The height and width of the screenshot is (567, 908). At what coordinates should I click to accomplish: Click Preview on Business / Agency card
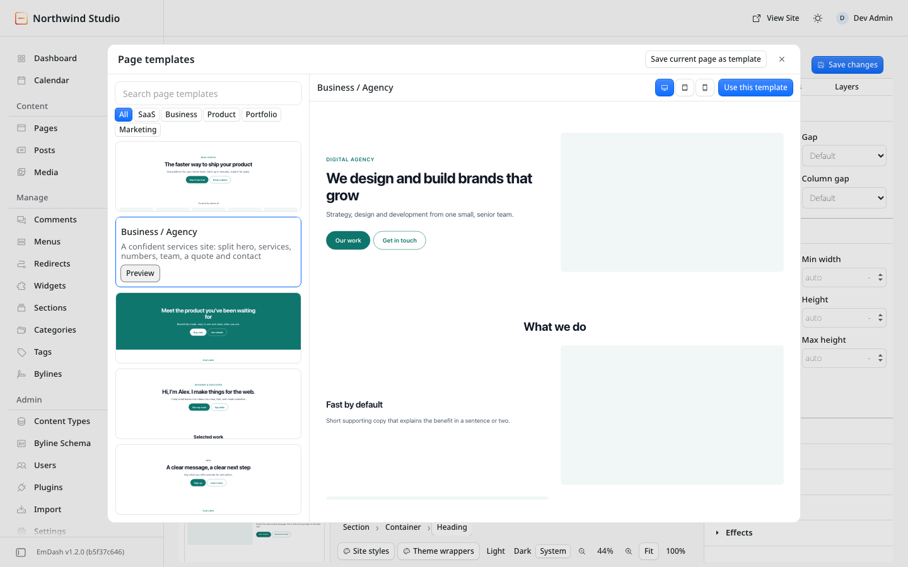pyautogui.click(x=140, y=273)
